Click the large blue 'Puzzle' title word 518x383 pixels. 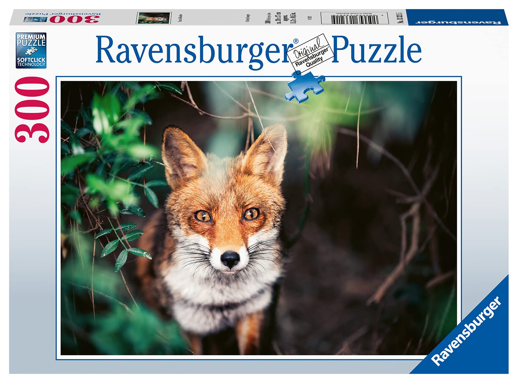[377, 49]
